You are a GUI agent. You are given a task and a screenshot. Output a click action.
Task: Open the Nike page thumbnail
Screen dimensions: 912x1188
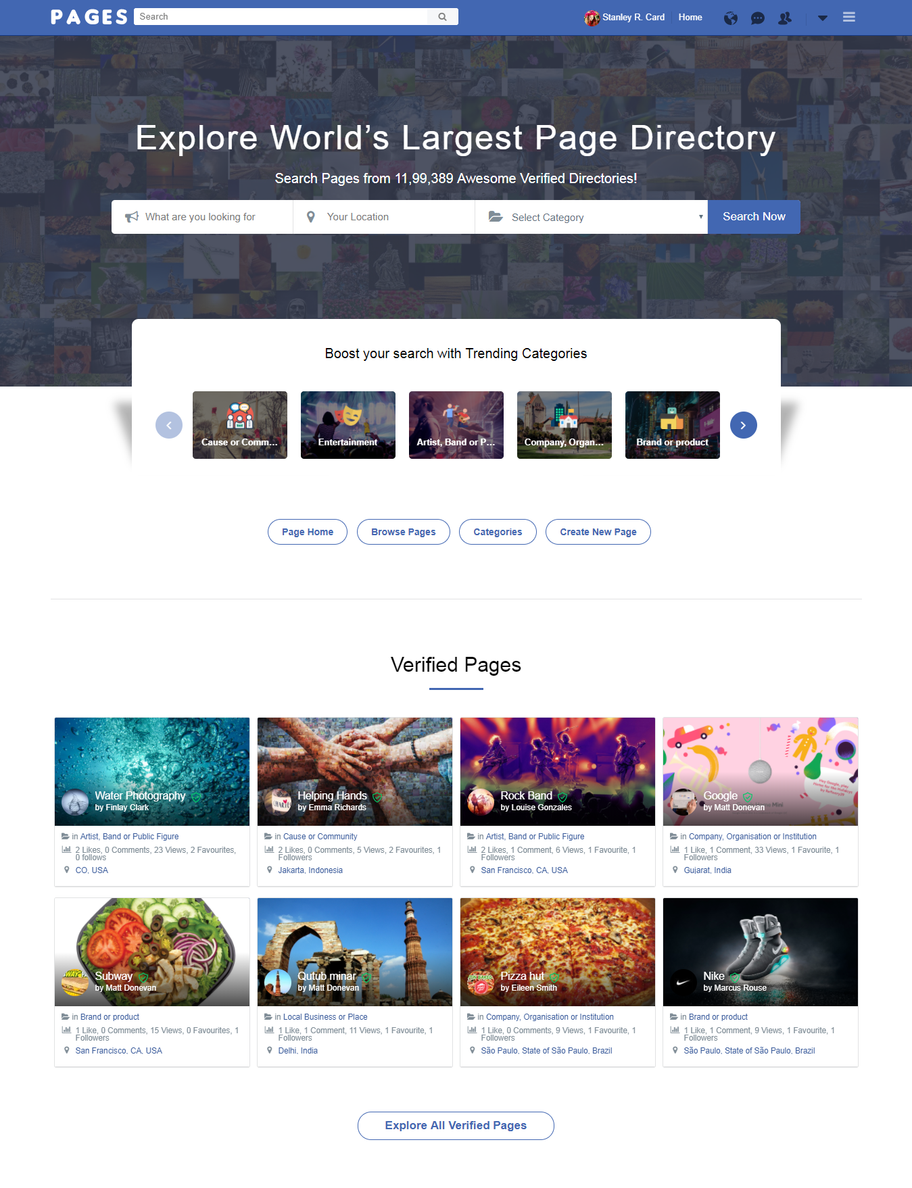click(761, 952)
